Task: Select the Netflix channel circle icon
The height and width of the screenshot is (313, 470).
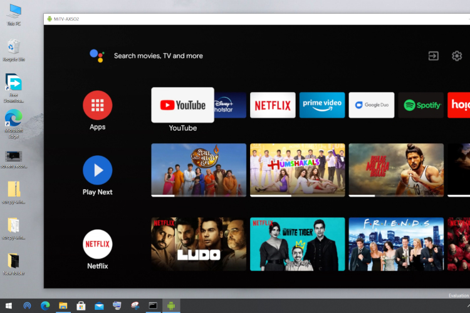Action: coord(98,244)
